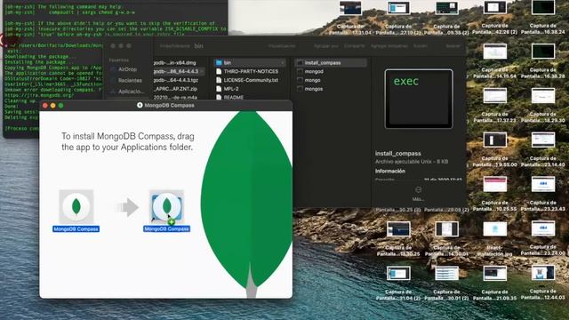Open Recientes in Finder sidebar
Viewport: 569px width, 320px height.
pyautogui.click(x=126, y=81)
